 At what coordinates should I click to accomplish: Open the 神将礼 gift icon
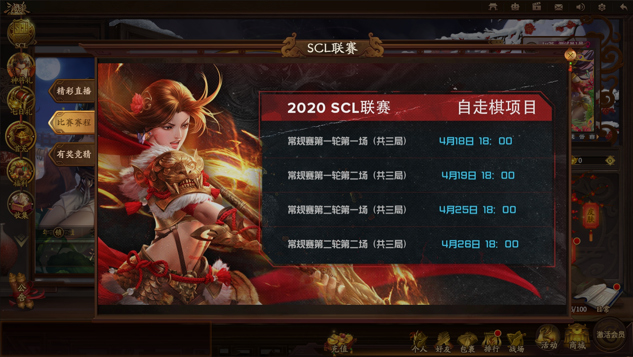21,68
